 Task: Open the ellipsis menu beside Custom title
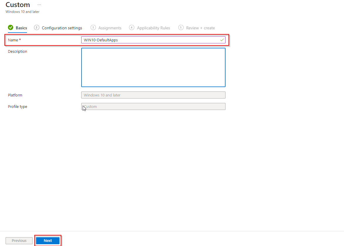[39, 5]
